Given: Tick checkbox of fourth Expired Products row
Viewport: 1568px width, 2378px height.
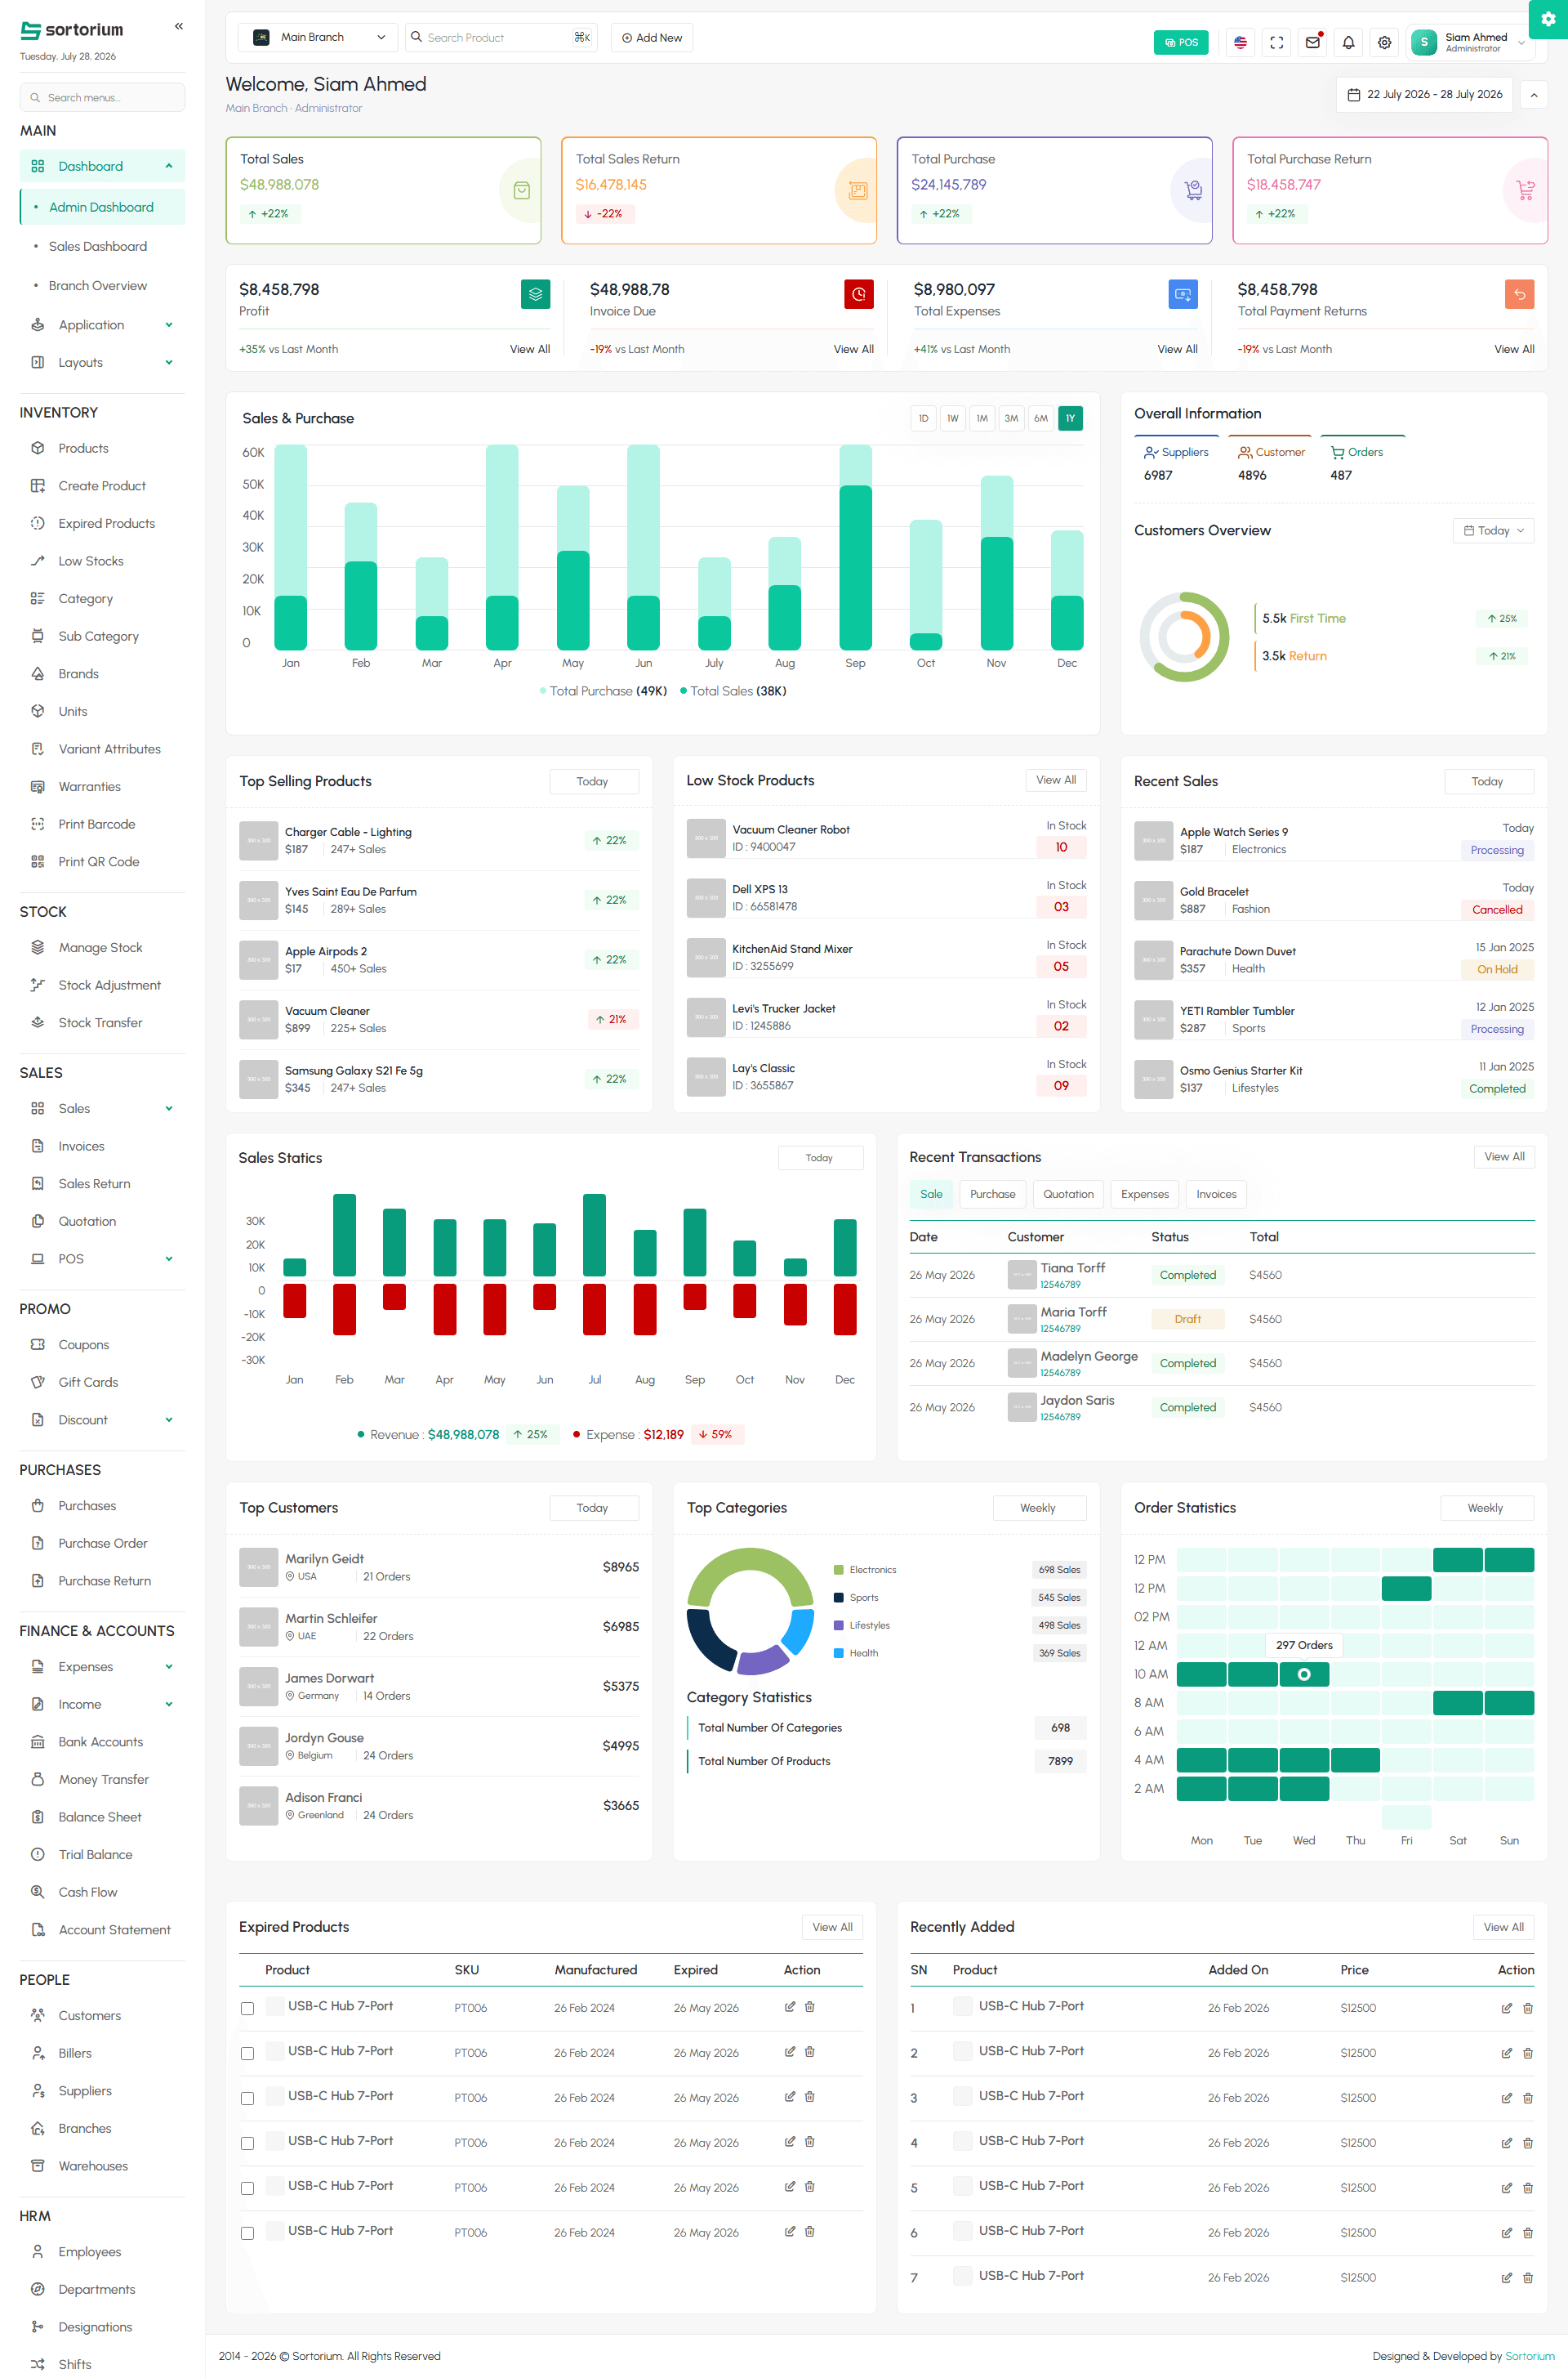Looking at the screenshot, I should [x=247, y=2143].
